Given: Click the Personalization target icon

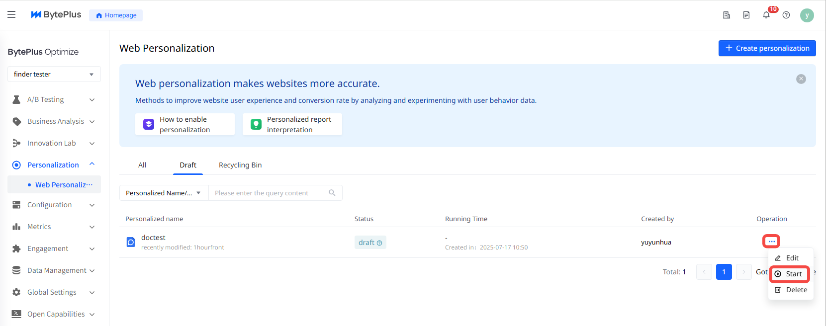Looking at the screenshot, I should (x=16, y=165).
